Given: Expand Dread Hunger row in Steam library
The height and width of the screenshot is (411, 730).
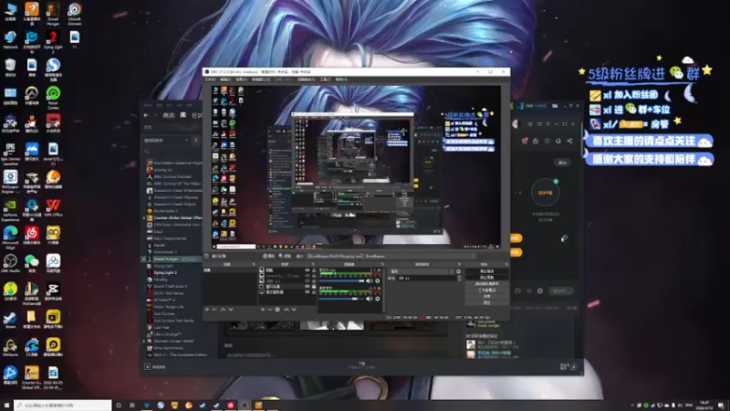Looking at the screenshot, I should click(x=144, y=258).
